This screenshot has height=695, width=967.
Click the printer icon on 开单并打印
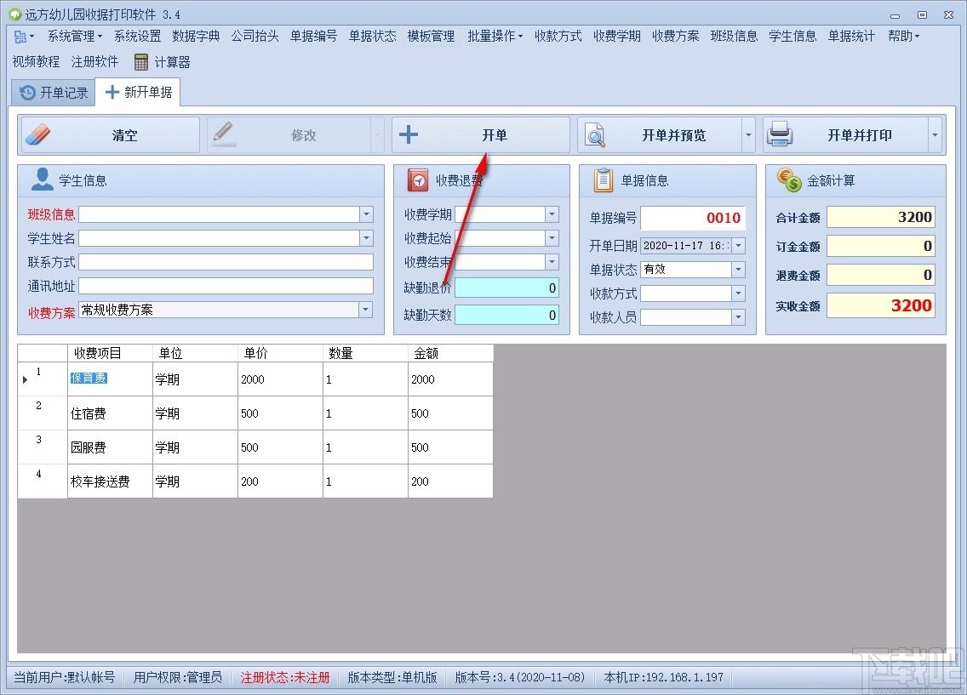pyautogui.click(x=780, y=134)
